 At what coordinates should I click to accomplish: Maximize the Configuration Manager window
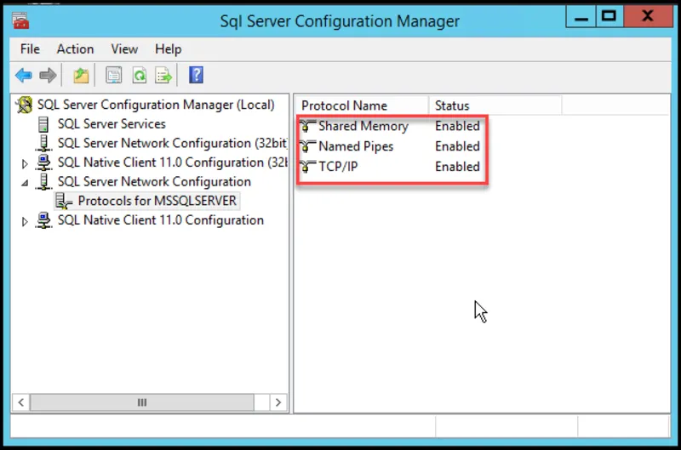click(609, 17)
